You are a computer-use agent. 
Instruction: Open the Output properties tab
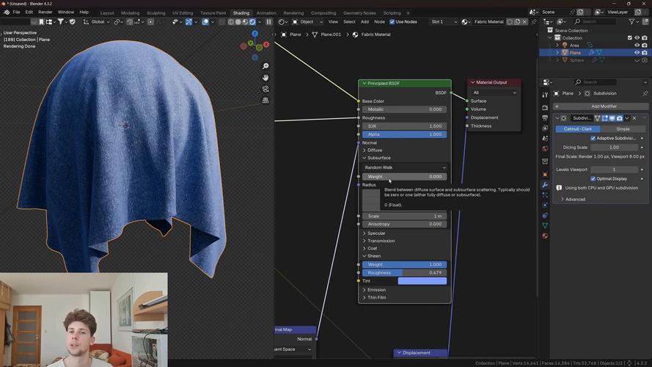pos(545,117)
